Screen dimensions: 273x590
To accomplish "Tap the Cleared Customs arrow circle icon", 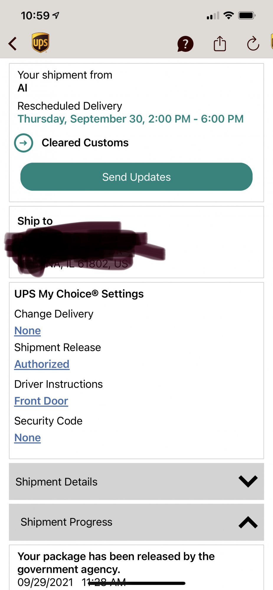I will coord(24,143).
